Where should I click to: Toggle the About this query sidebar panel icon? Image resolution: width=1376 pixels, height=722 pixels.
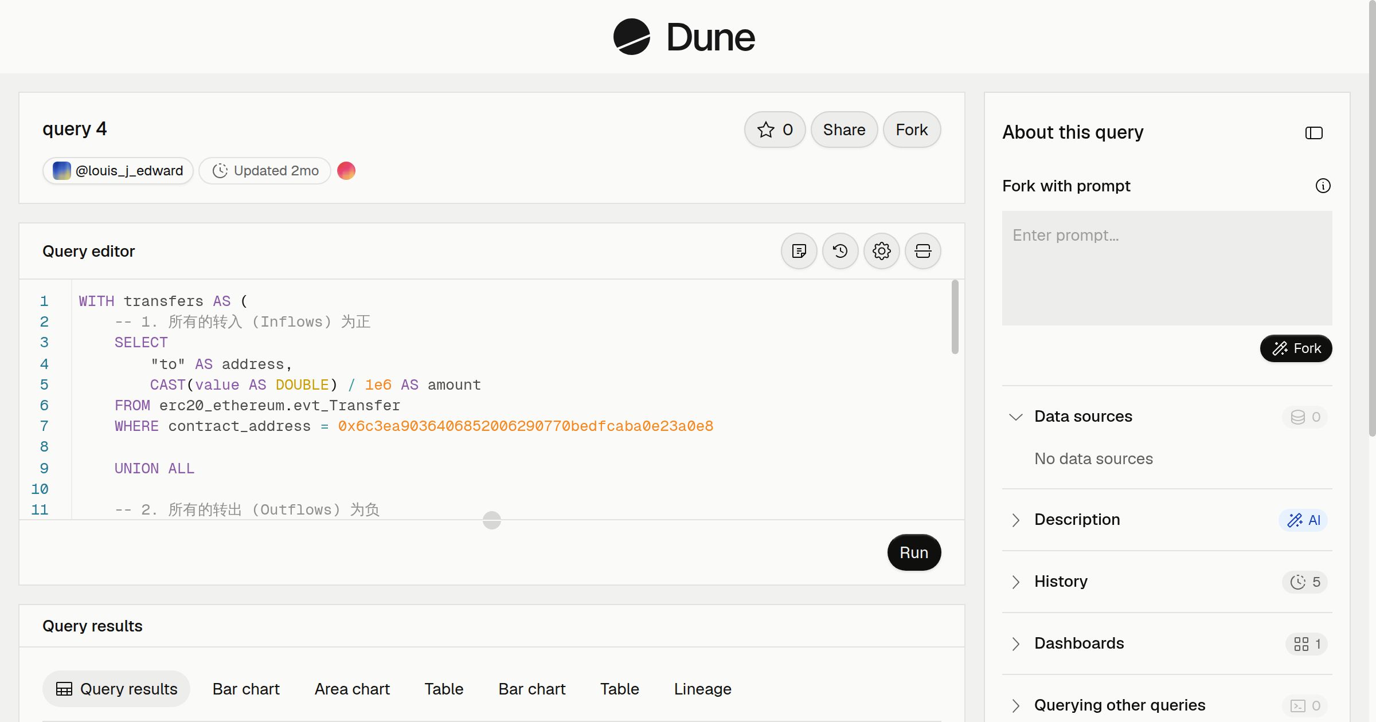[x=1314, y=133]
